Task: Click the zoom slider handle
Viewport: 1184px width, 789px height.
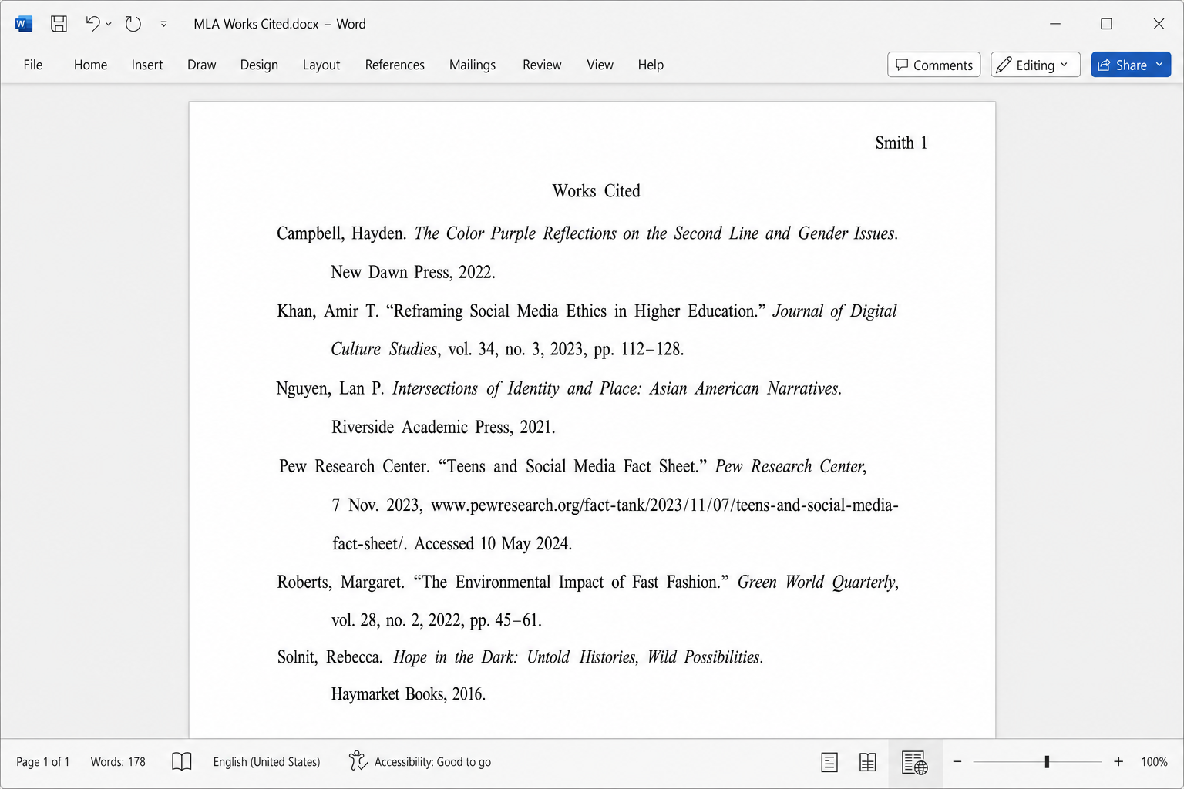Action: coord(1047,762)
